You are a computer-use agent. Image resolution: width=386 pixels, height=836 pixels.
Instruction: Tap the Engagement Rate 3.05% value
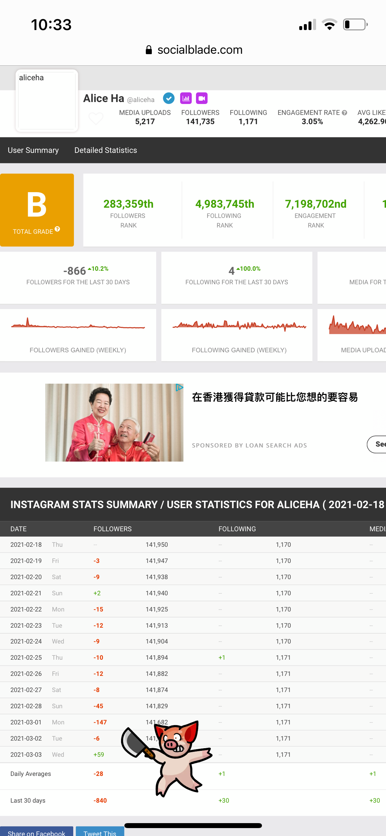tap(312, 122)
